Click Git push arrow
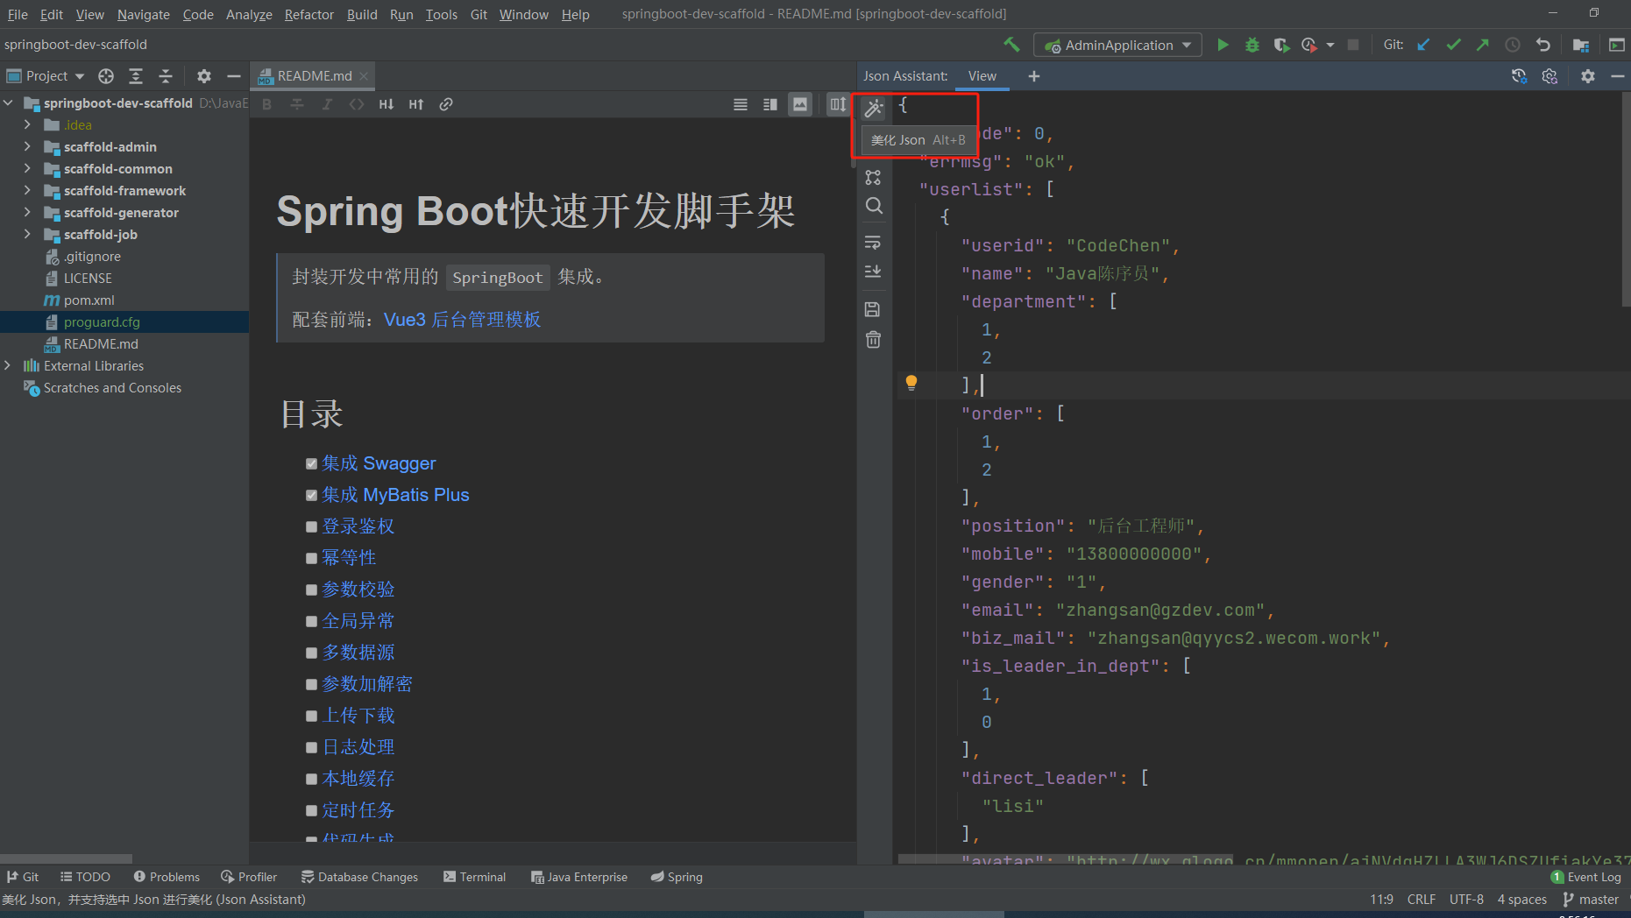This screenshot has width=1631, height=918. (1483, 45)
